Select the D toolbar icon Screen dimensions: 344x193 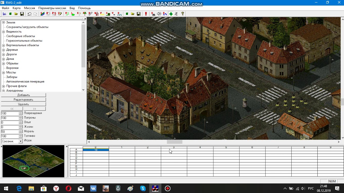tap(48, 14)
